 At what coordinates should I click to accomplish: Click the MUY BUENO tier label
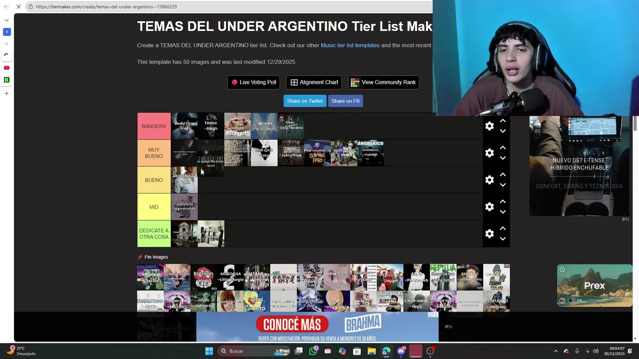coord(154,153)
